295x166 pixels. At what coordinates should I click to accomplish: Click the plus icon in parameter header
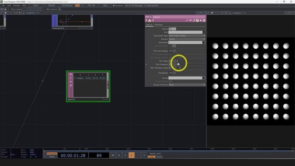pos(201,20)
